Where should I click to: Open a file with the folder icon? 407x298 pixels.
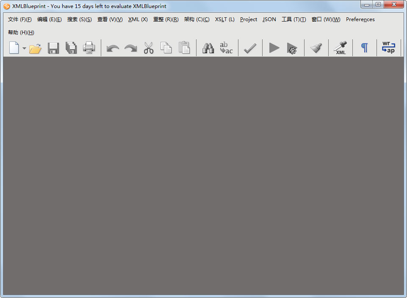coord(35,49)
